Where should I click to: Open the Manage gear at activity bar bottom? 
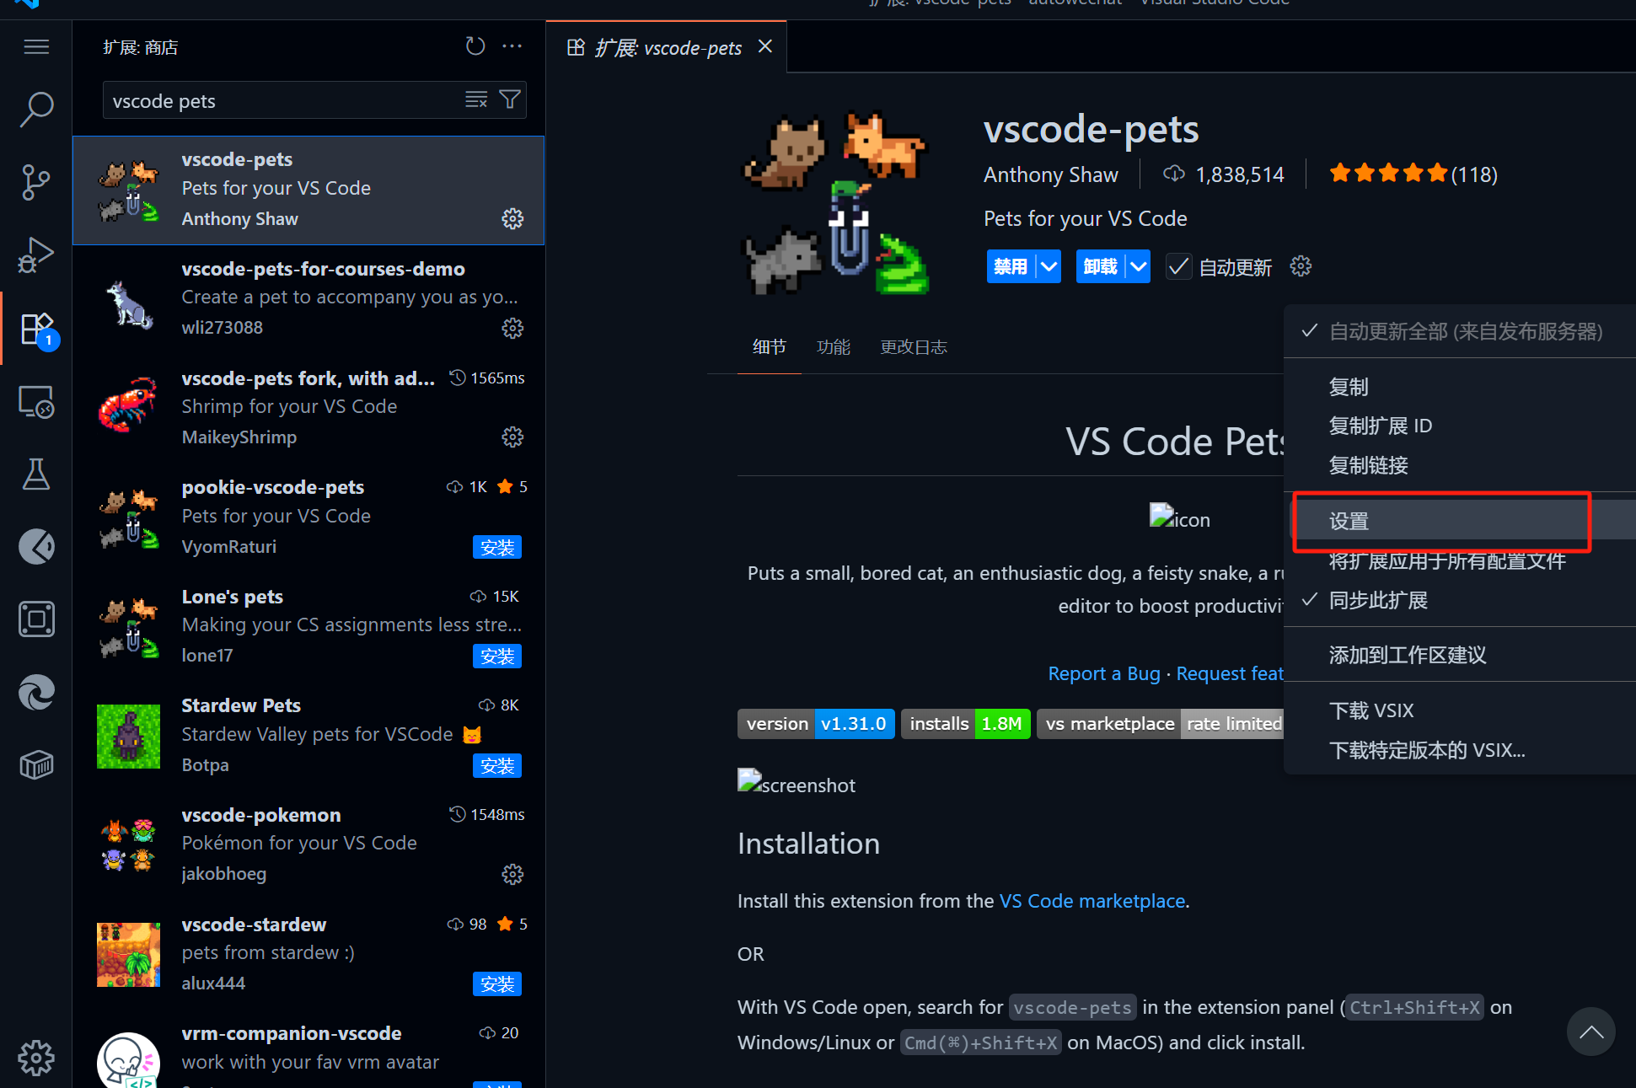tap(36, 1058)
